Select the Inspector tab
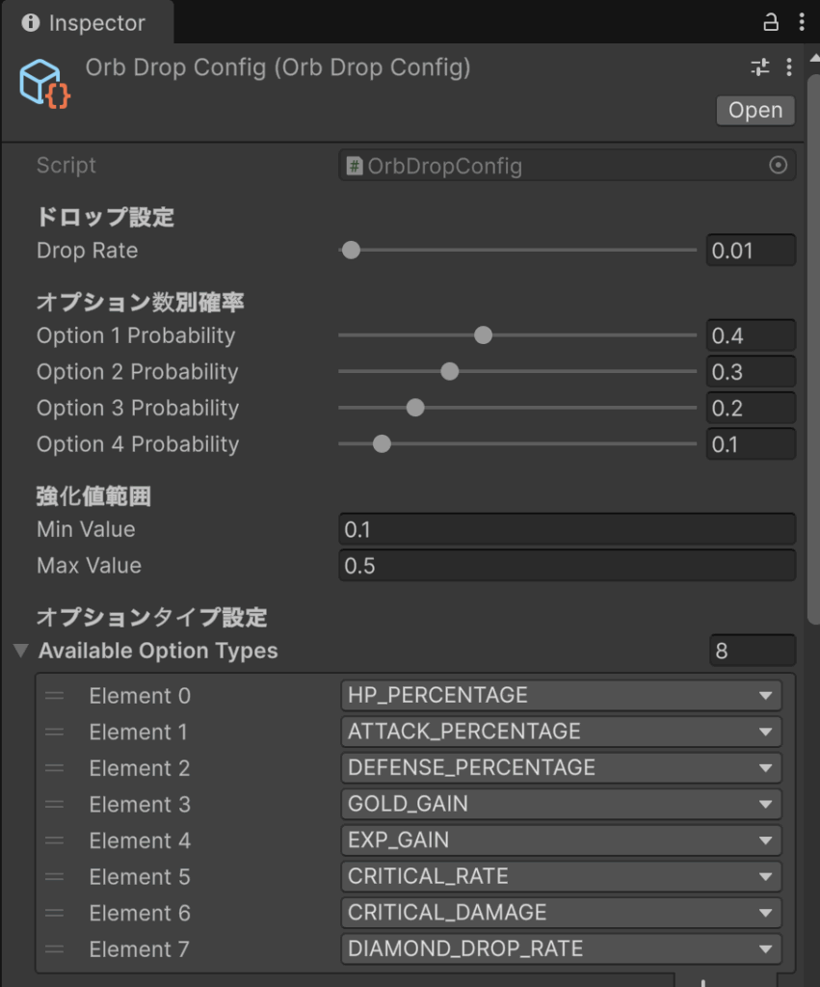The width and height of the screenshot is (820, 987). [85, 23]
